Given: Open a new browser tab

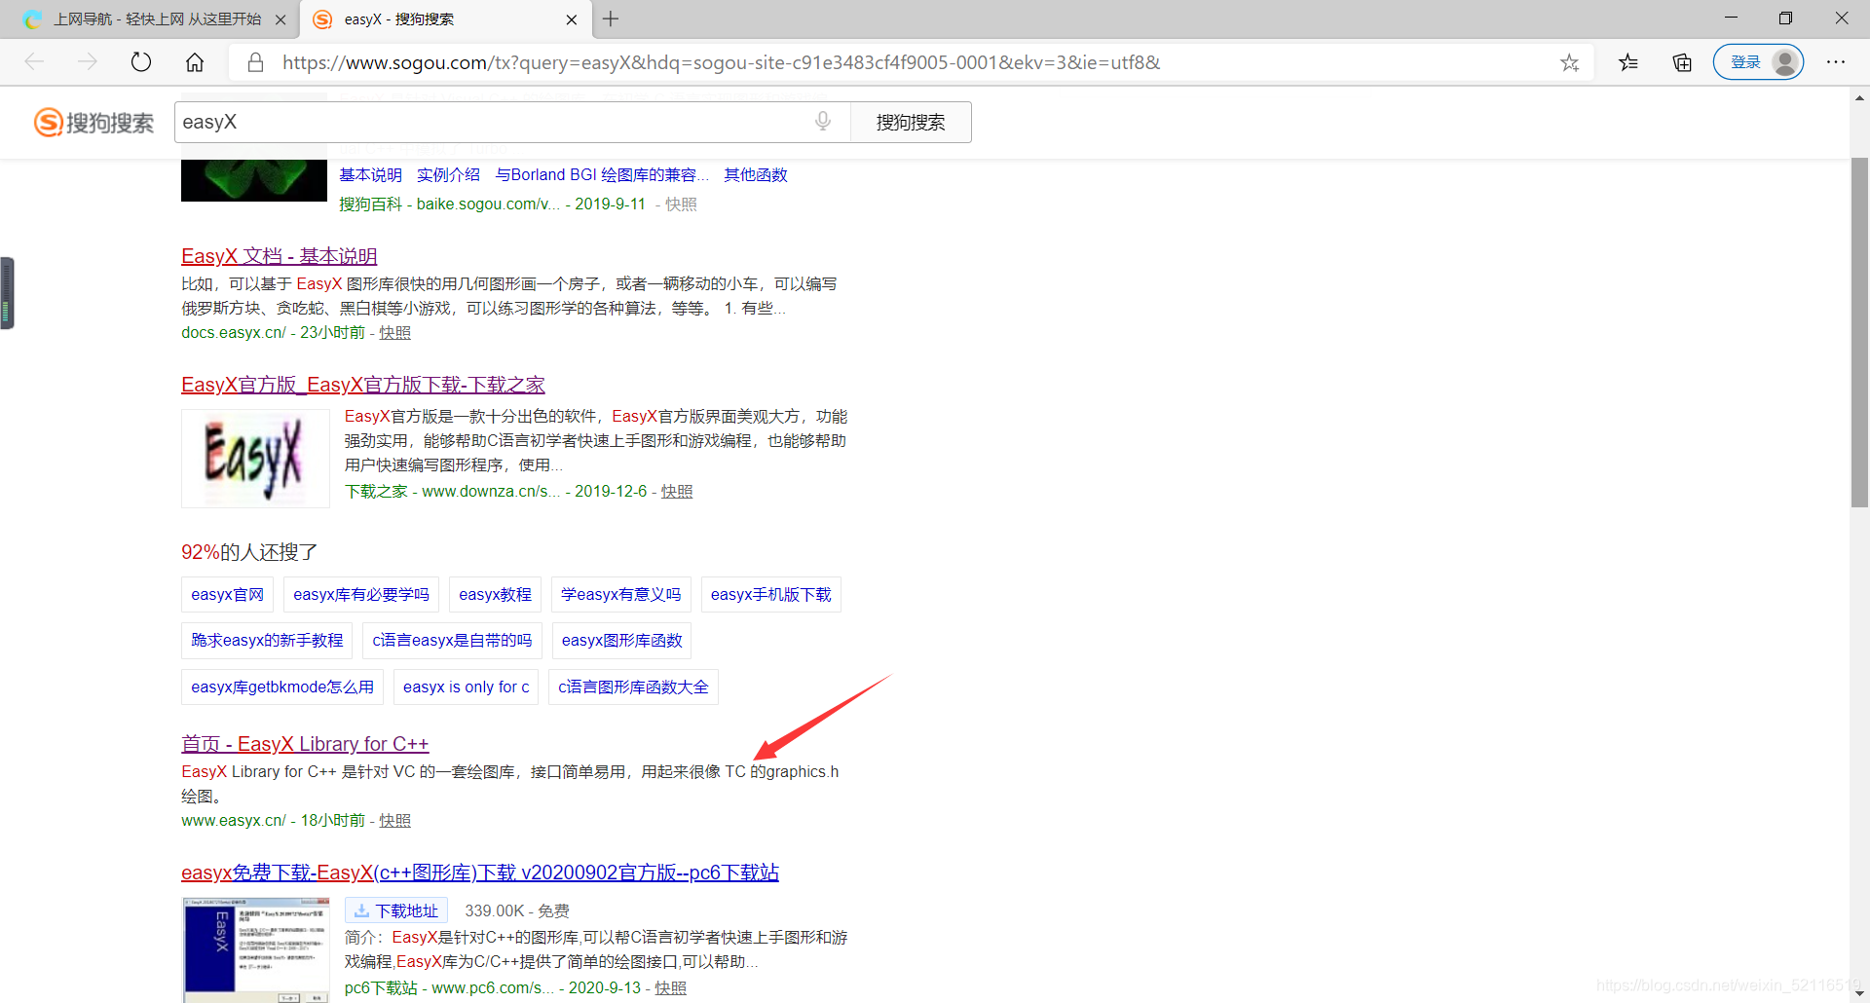Looking at the screenshot, I should [611, 19].
